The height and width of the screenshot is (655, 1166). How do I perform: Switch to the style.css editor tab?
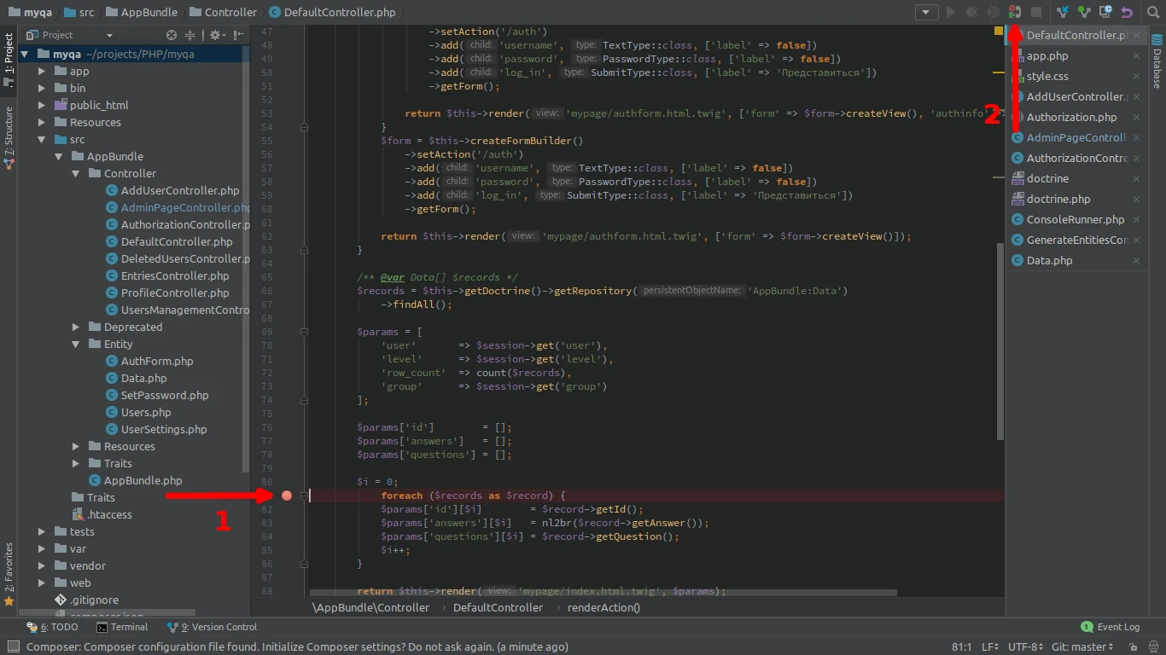pyautogui.click(x=1047, y=76)
